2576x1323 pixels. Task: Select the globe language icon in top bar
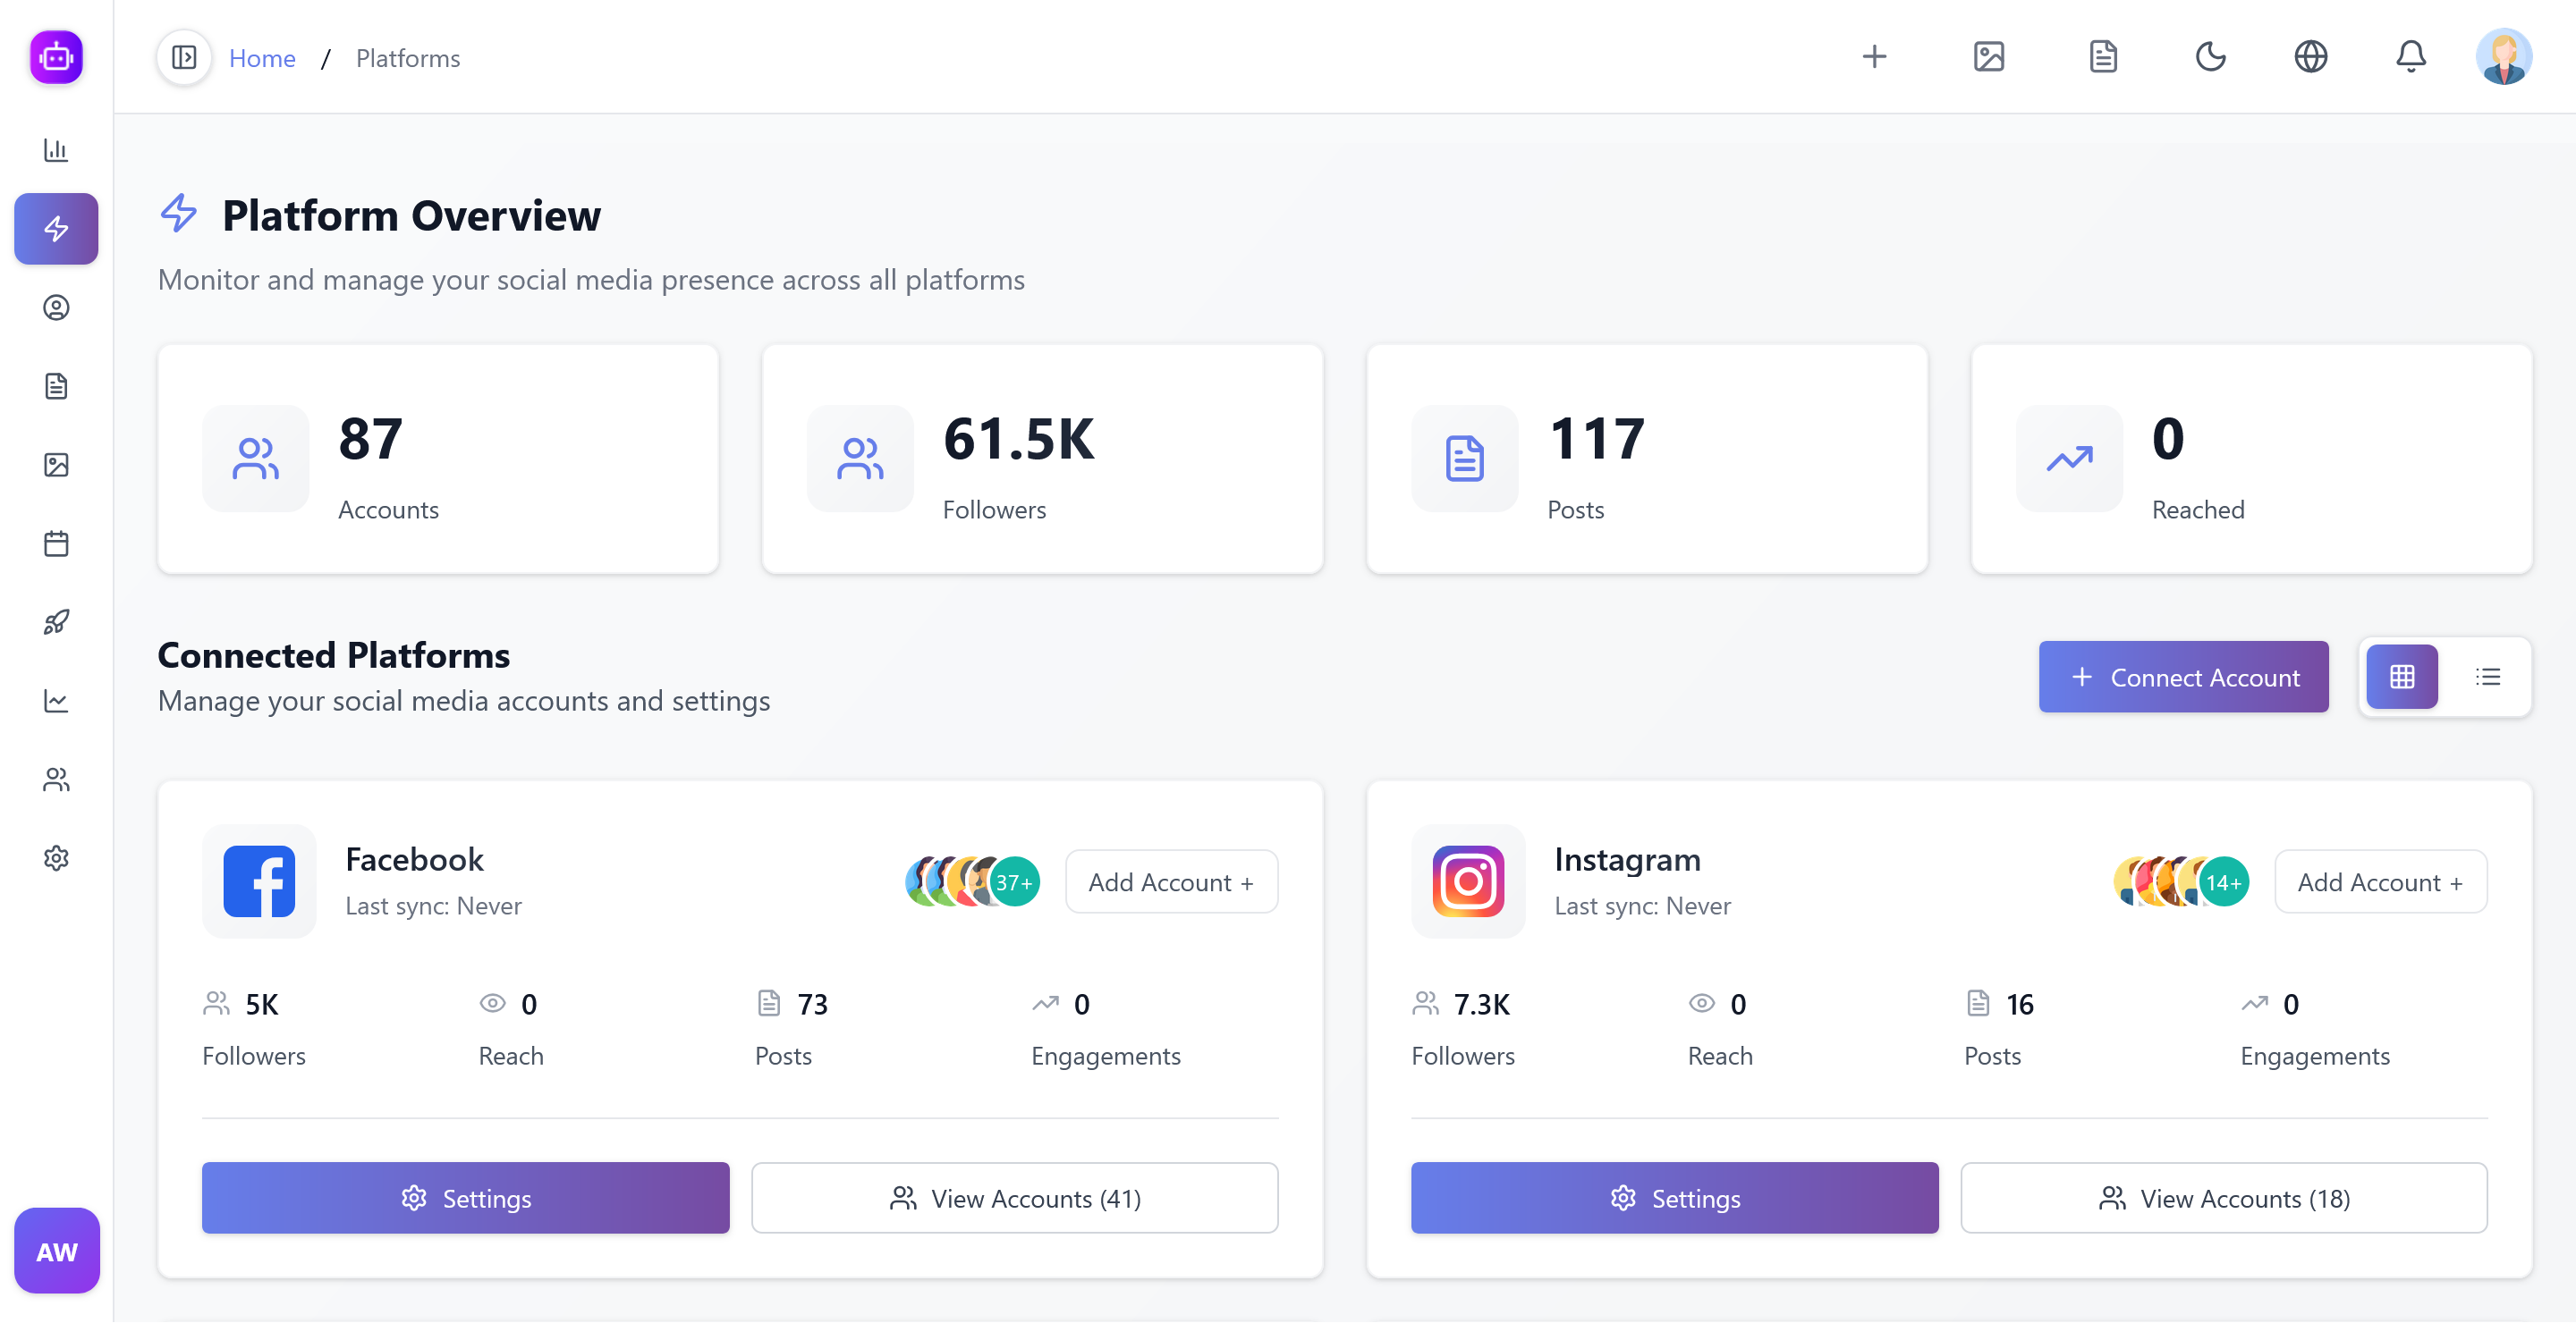[x=2311, y=57]
